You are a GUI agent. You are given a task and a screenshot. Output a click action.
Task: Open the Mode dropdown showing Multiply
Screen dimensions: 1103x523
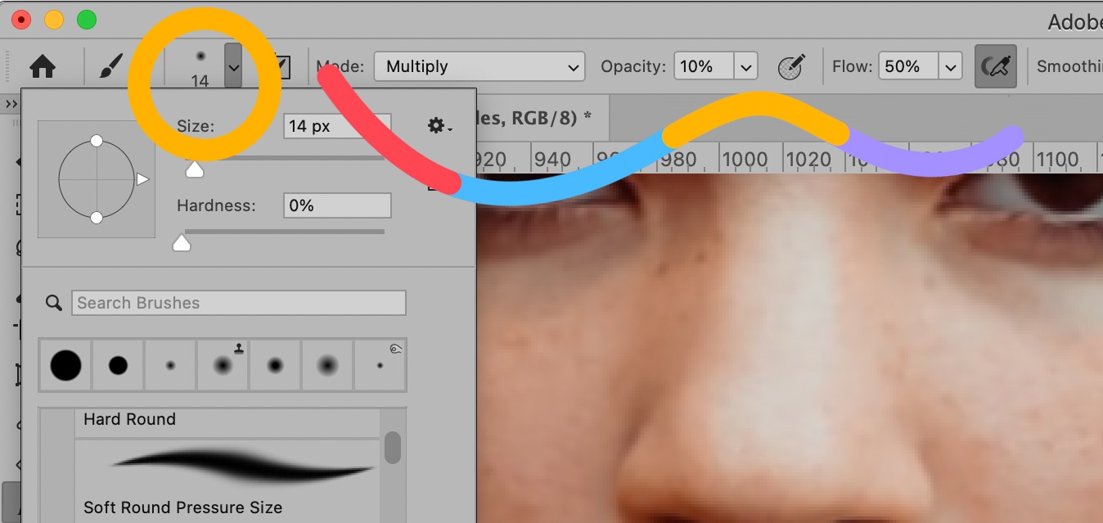(x=479, y=66)
